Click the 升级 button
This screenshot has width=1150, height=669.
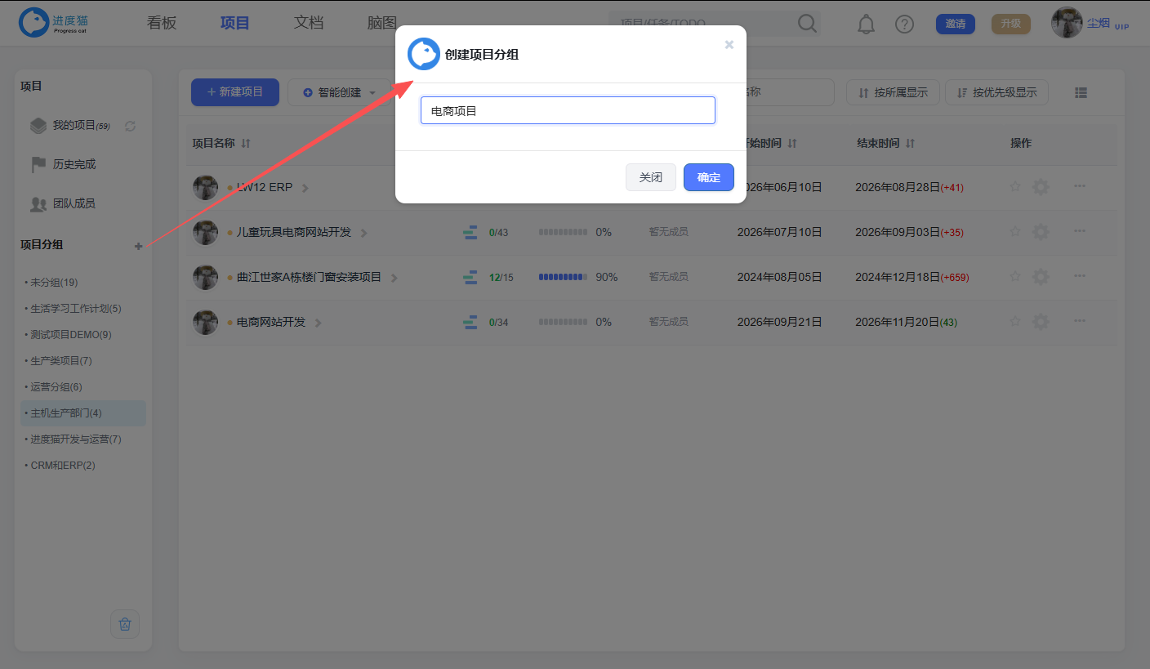(x=1011, y=24)
